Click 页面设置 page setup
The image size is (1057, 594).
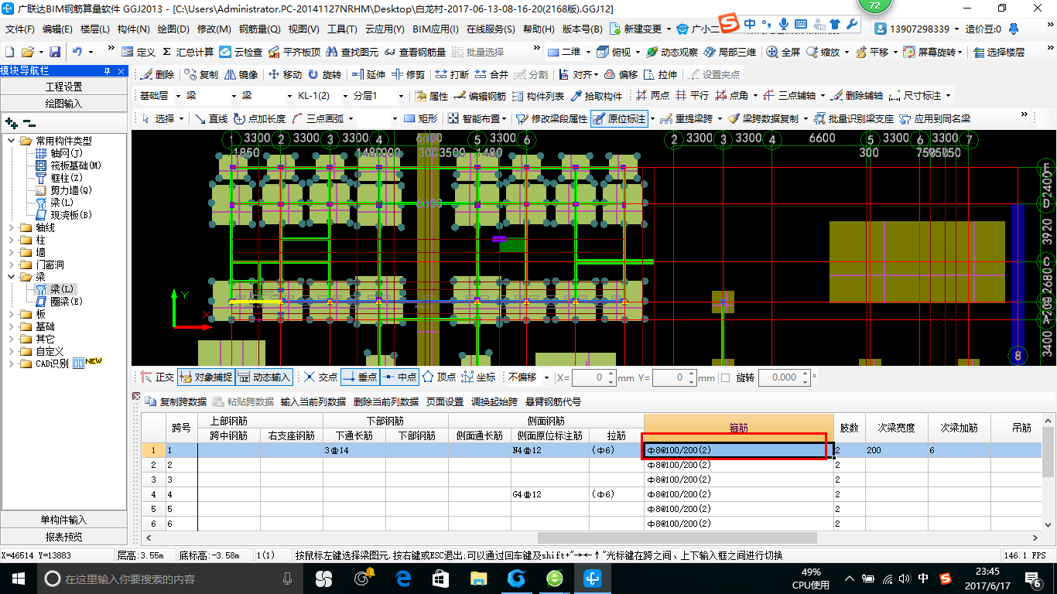(x=445, y=401)
